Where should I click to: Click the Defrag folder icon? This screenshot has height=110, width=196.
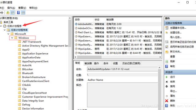pos(20,105)
